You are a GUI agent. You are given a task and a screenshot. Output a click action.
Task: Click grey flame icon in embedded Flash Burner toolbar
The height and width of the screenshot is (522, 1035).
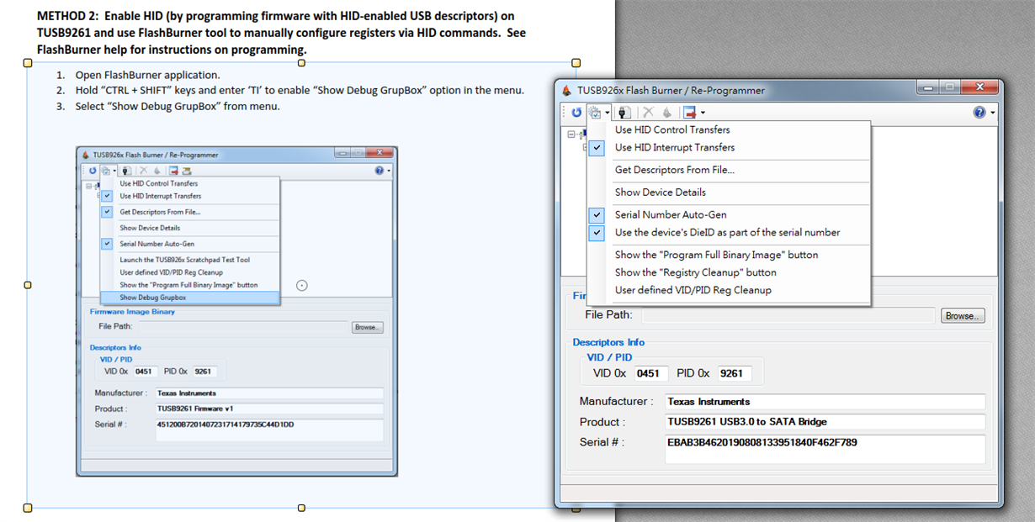[x=157, y=171]
